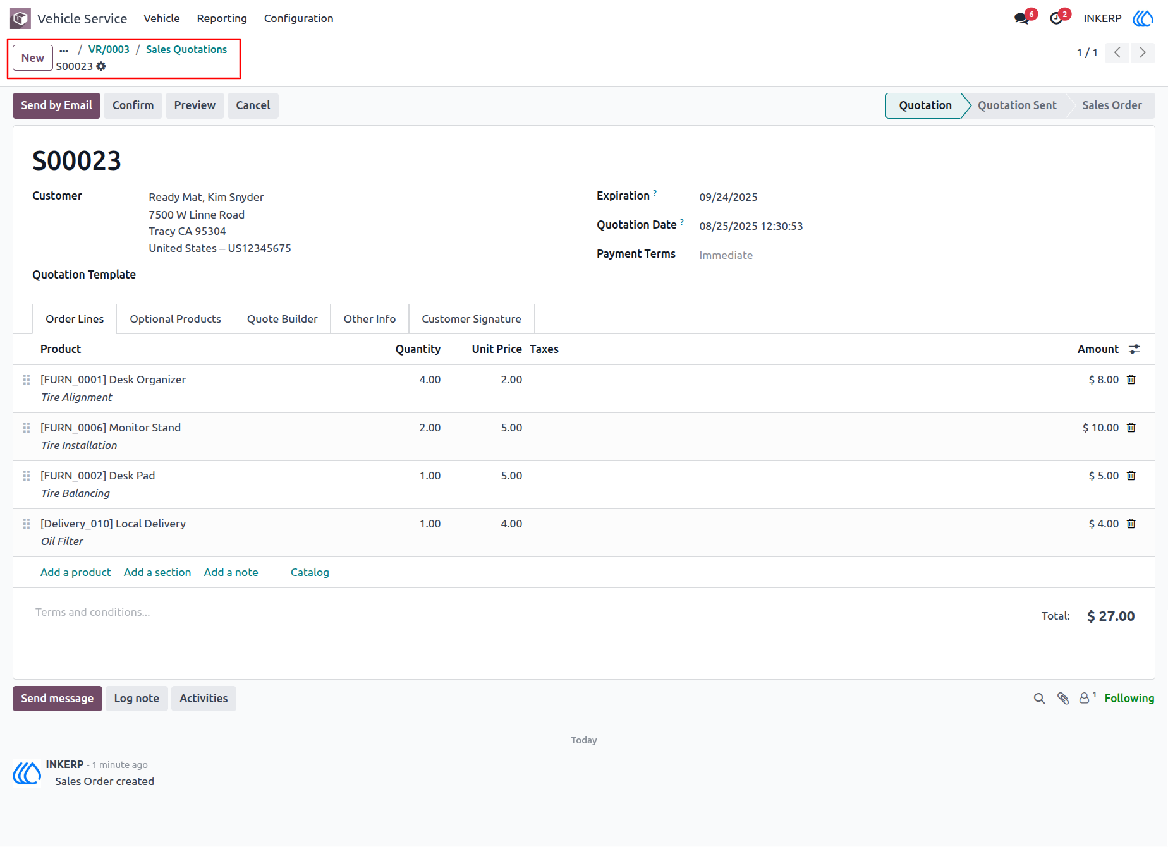Open the activities clock icon
The height and width of the screenshot is (847, 1168).
1056,18
